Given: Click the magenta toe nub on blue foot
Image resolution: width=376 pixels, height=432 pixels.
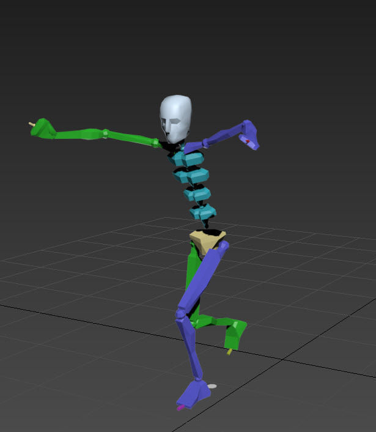Looking at the screenshot, I should (180, 408).
